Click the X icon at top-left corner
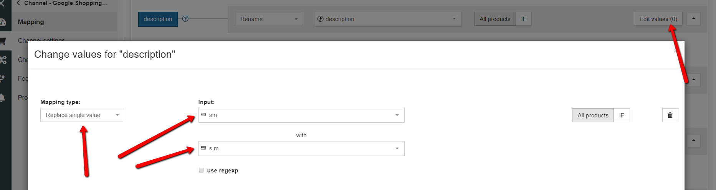 (x=2, y=3)
